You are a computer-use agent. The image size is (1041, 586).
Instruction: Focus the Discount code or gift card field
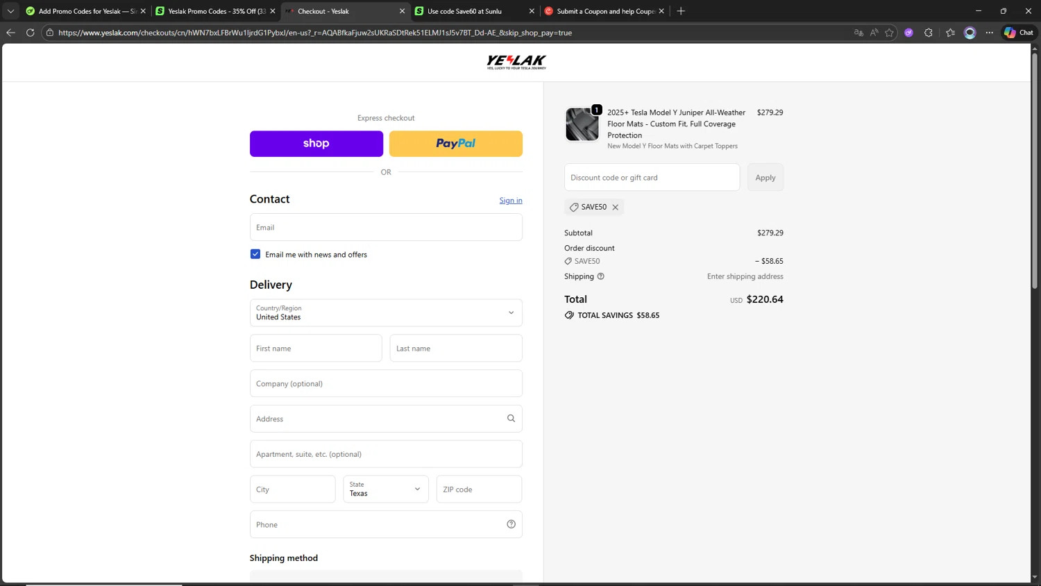click(652, 178)
